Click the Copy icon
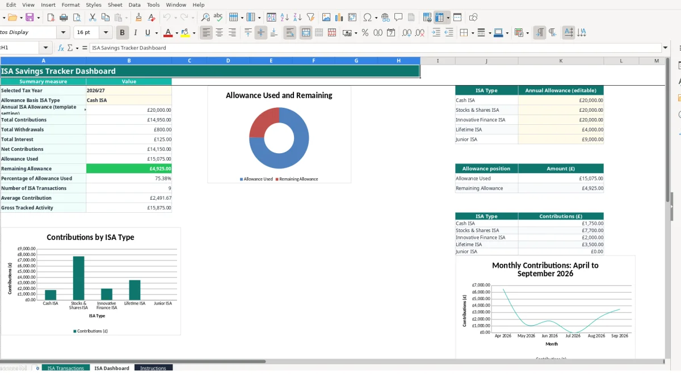The height and width of the screenshot is (383, 681). [105, 18]
